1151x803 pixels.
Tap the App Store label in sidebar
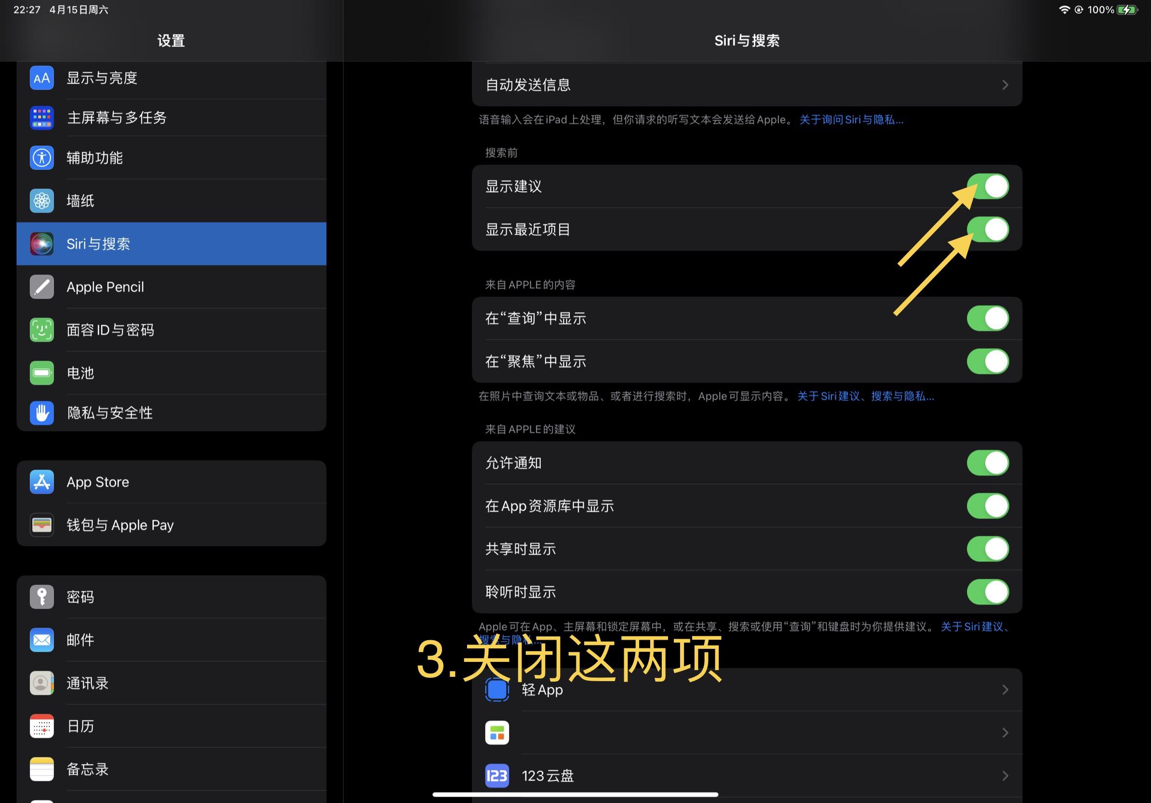point(98,482)
